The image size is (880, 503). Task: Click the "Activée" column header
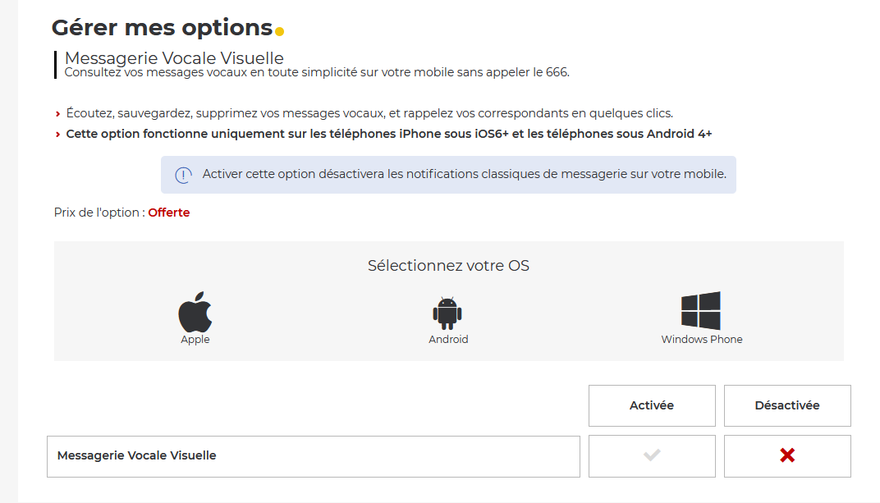652,405
